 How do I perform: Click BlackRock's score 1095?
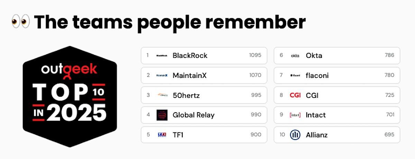pyautogui.click(x=255, y=55)
